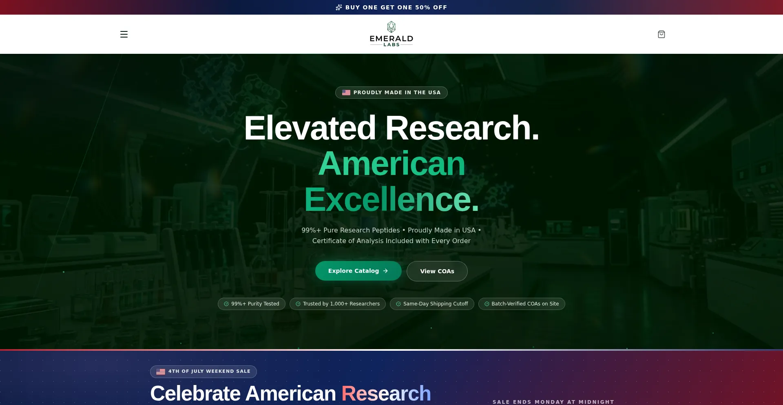Image resolution: width=783 pixels, height=405 pixels.
Task: Click the checkmark beside Same-Day Shipping Cutoff
Action: [398, 304]
